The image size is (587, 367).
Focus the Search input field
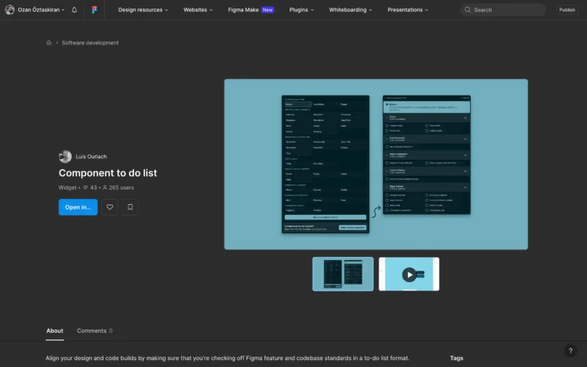503,10
